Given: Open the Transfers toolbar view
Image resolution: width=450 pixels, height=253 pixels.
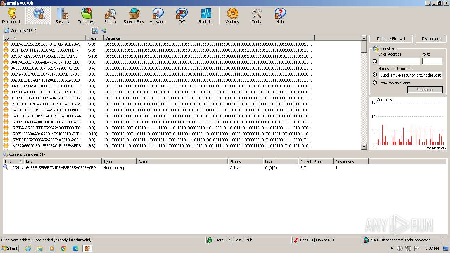Looking at the screenshot, I should click(86, 16).
